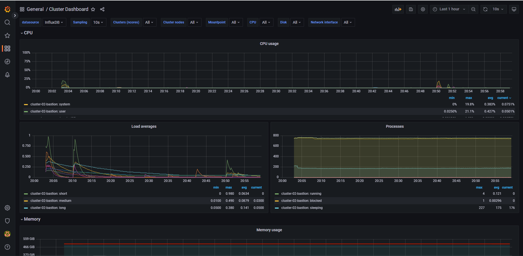Open the Sampling 10s dropdown

point(98,22)
